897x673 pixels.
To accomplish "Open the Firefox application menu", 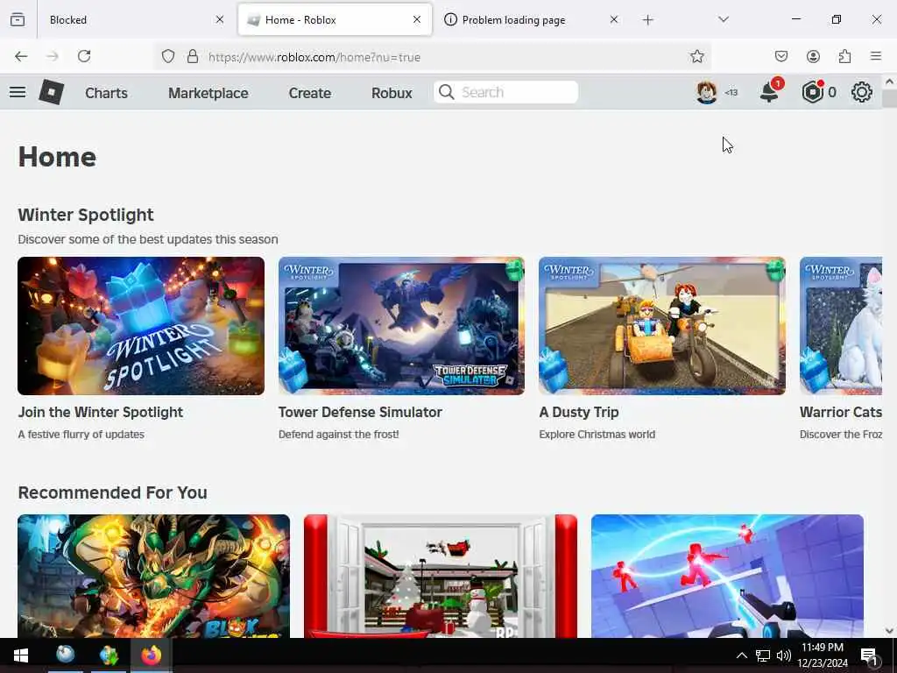I will pyautogui.click(x=876, y=56).
